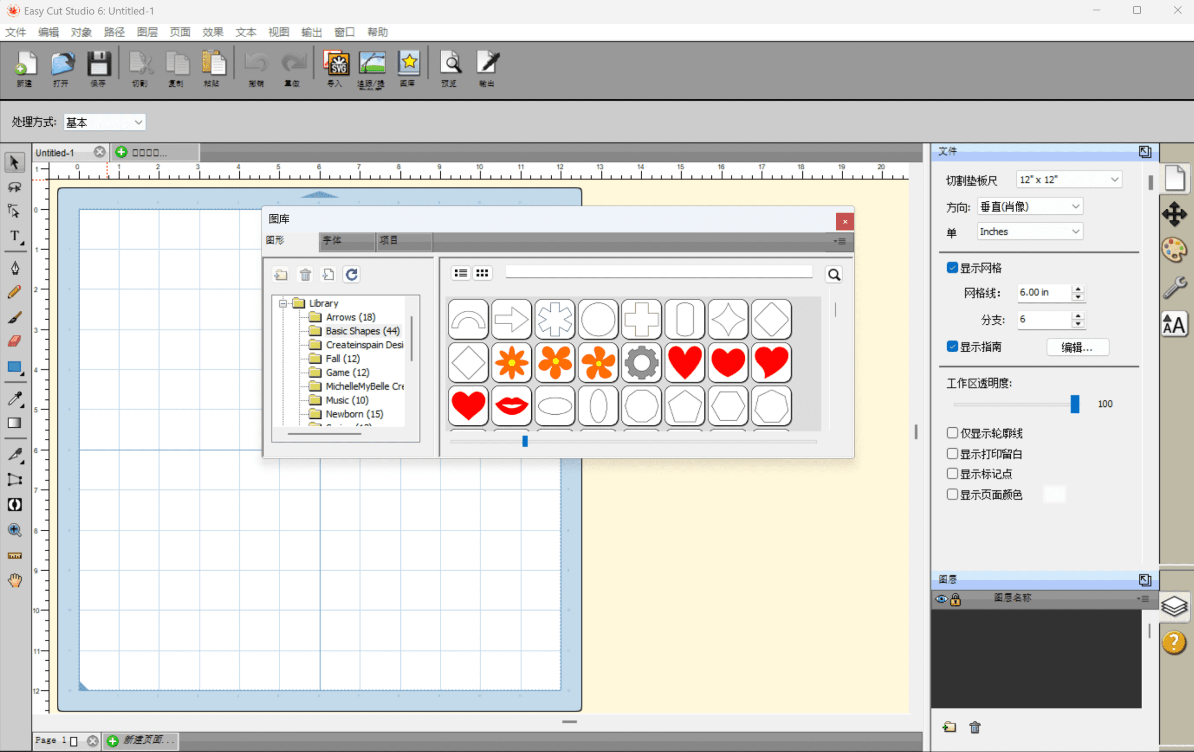
Task: Open the 文件 menu
Action: point(15,32)
